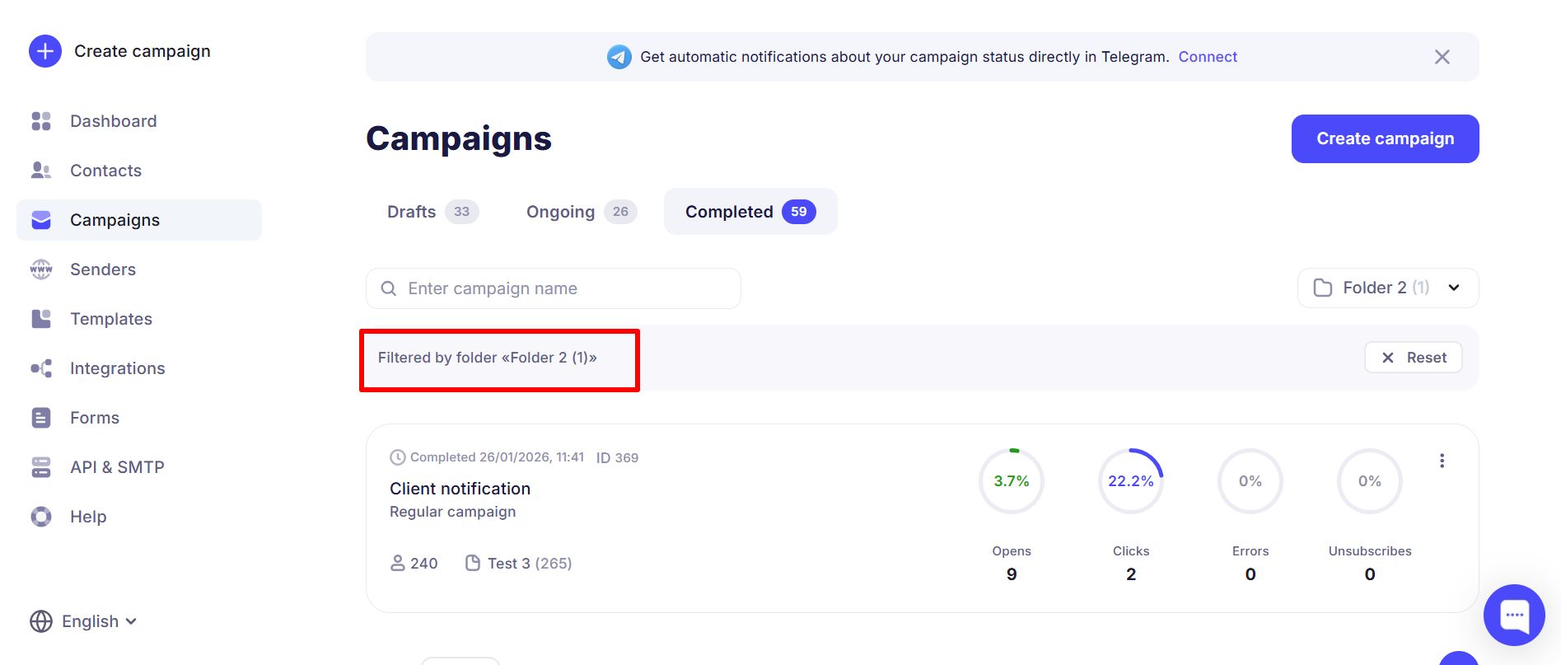Go to the API & SMTP page
This screenshot has height=665, width=1561.
click(117, 467)
